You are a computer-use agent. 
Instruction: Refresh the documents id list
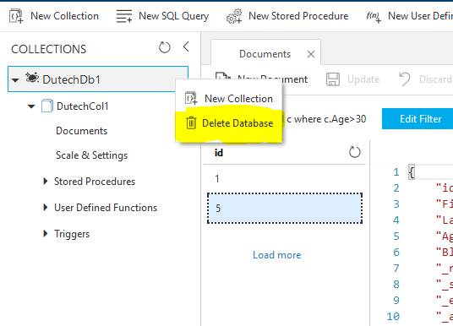pyautogui.click(x=354, y=152)
